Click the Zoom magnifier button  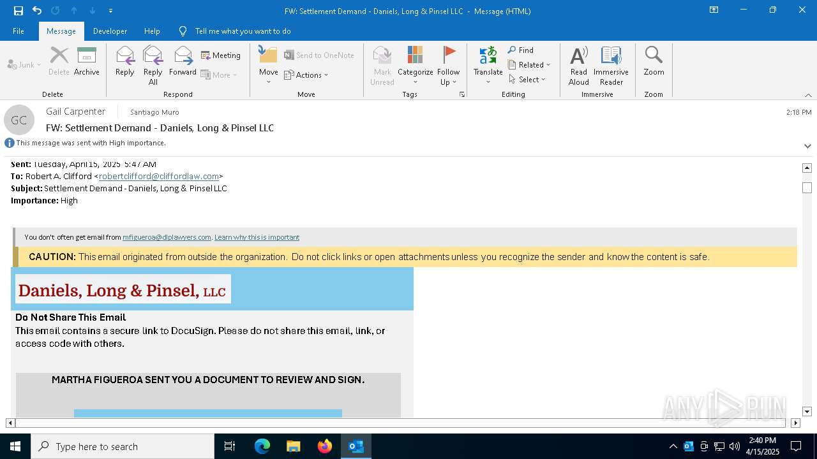tap(654, 61)
